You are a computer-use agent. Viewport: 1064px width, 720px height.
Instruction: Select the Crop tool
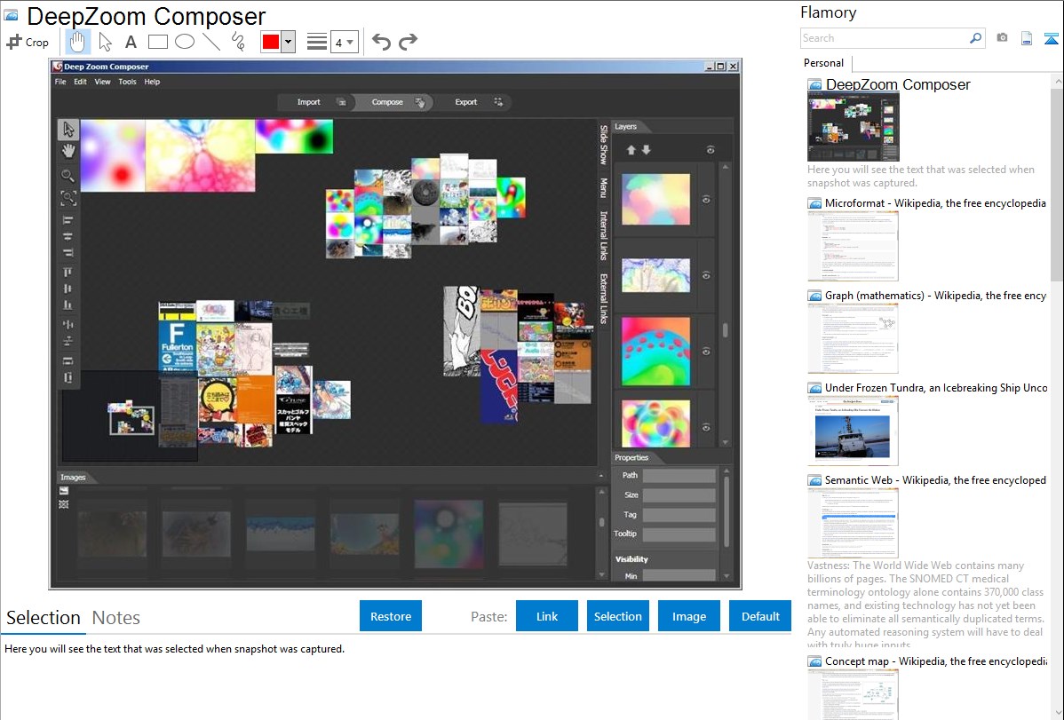click(x=28, y=42)
